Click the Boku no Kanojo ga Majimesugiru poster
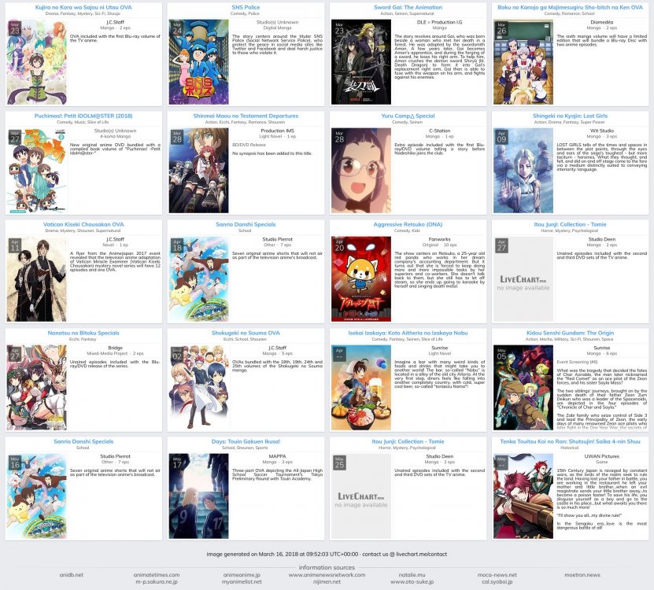This screenshot has width=654, height=590. coord(523,61)
